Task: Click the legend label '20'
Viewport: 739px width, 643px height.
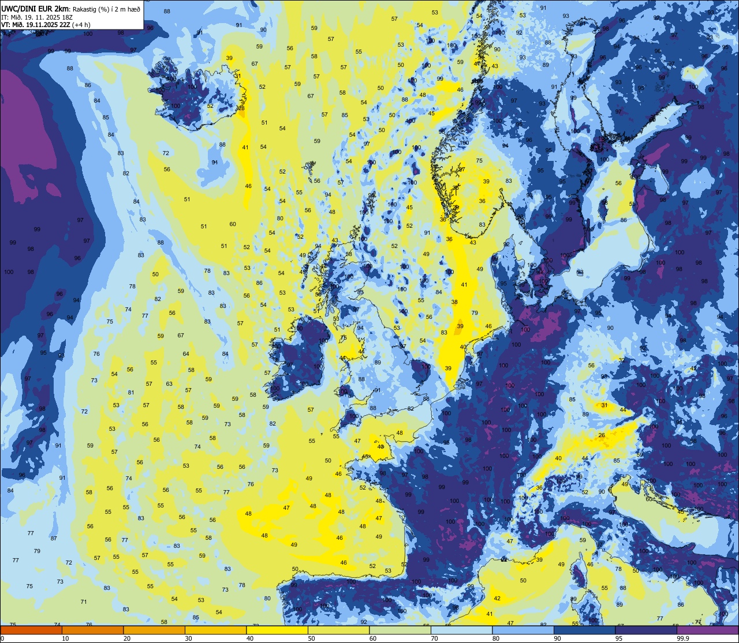Action: [x=127, y=638]
